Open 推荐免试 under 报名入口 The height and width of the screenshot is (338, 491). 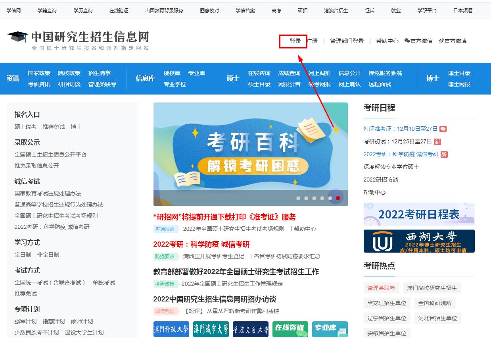click(x=54, y=127)
